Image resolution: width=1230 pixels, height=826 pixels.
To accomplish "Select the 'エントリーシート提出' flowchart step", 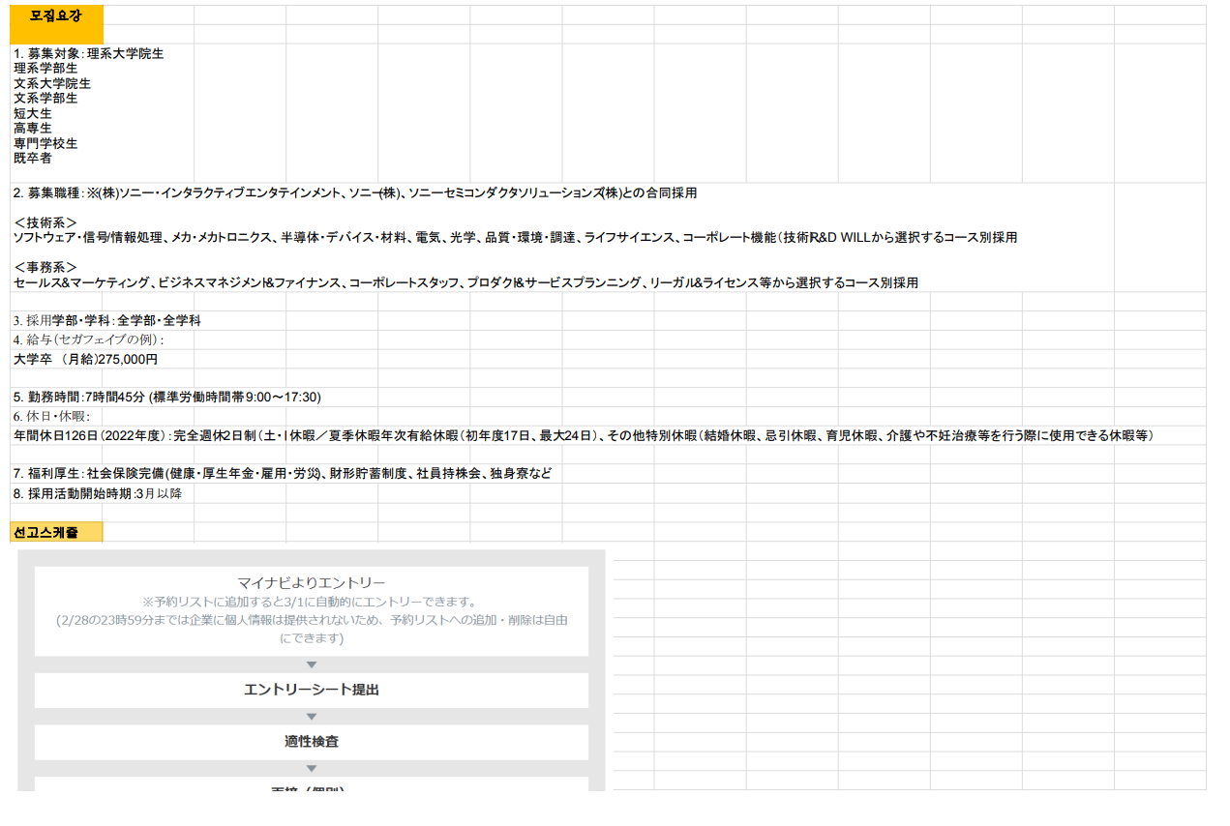I will pyautogui.click(x=312, y=691).
